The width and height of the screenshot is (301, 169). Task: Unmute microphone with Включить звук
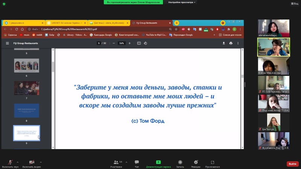(x=10, y=164)
